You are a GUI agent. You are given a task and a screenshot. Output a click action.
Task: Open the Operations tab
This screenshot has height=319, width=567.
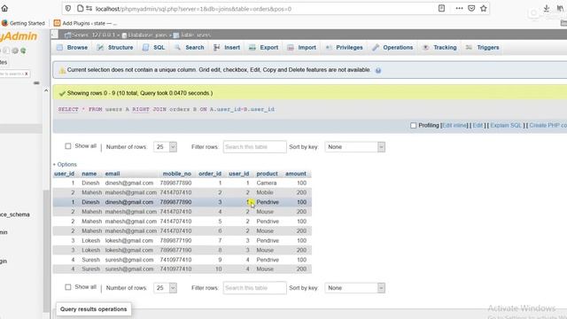click(x=392, y=47)
